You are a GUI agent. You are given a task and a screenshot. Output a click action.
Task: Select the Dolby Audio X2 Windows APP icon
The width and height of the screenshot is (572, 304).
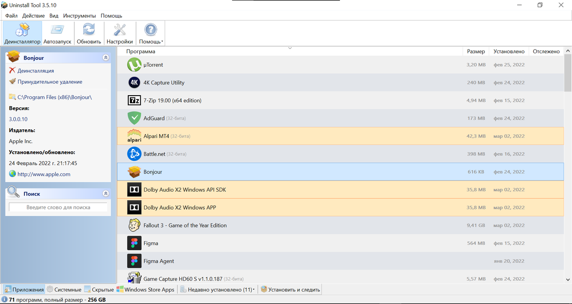(135, 207)
